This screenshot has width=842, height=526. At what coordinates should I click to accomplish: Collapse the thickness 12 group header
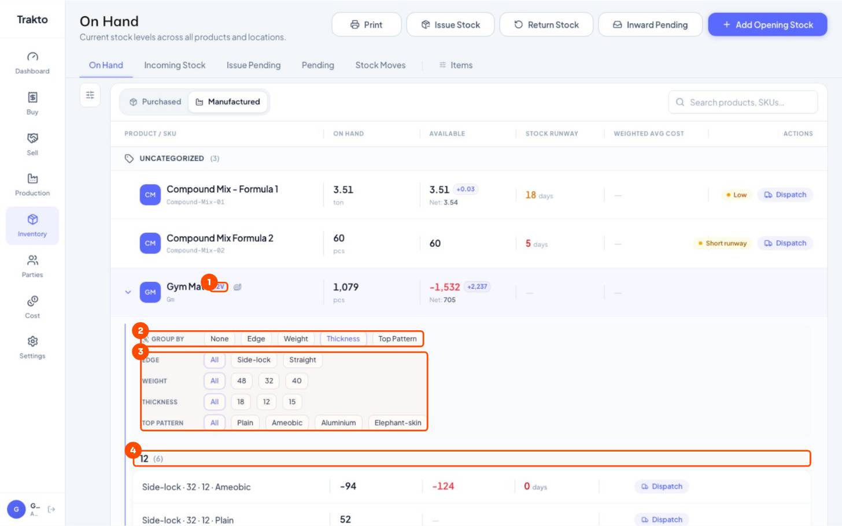coord(471,459)
